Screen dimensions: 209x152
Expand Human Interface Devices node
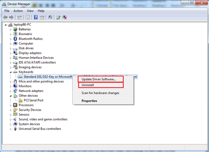(x=11, y=58)
